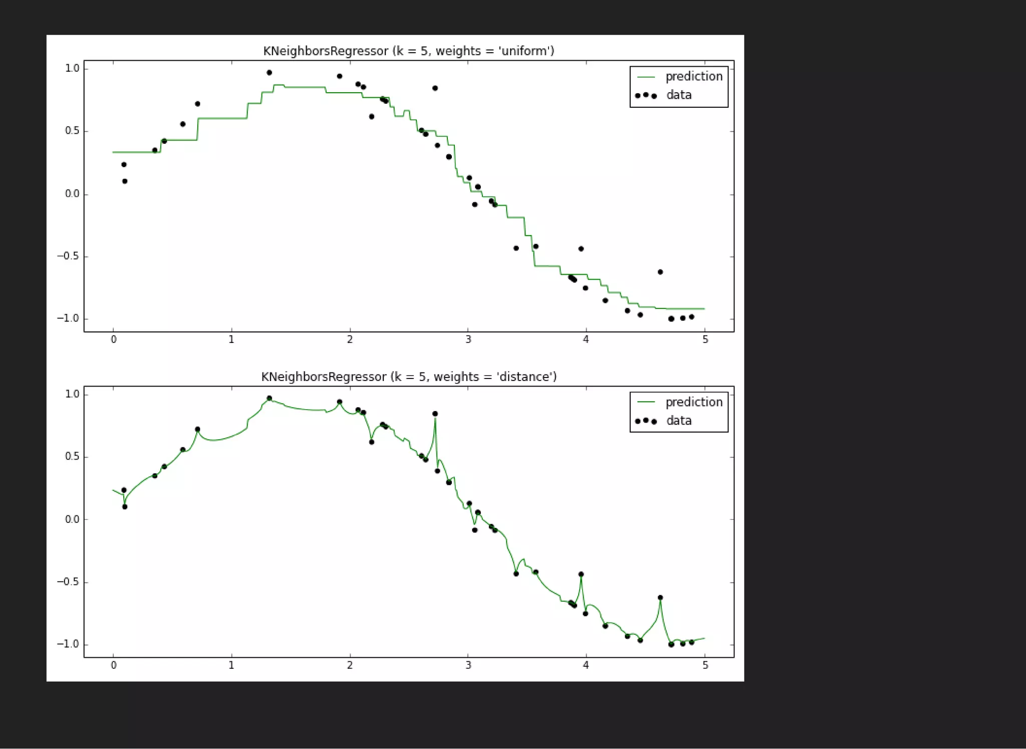Click green line sample in top legend
Image resolution: width=1026 pixels, height=749 pixels.
(646, 77)
